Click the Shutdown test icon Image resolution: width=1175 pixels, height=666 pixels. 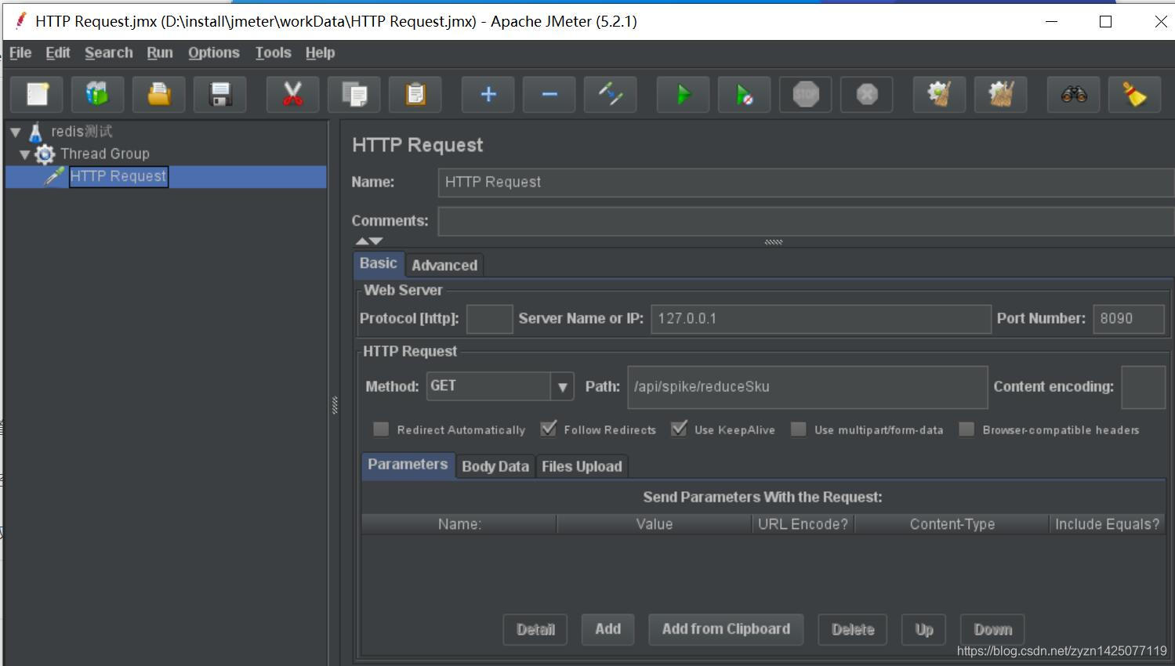[866, 95]
